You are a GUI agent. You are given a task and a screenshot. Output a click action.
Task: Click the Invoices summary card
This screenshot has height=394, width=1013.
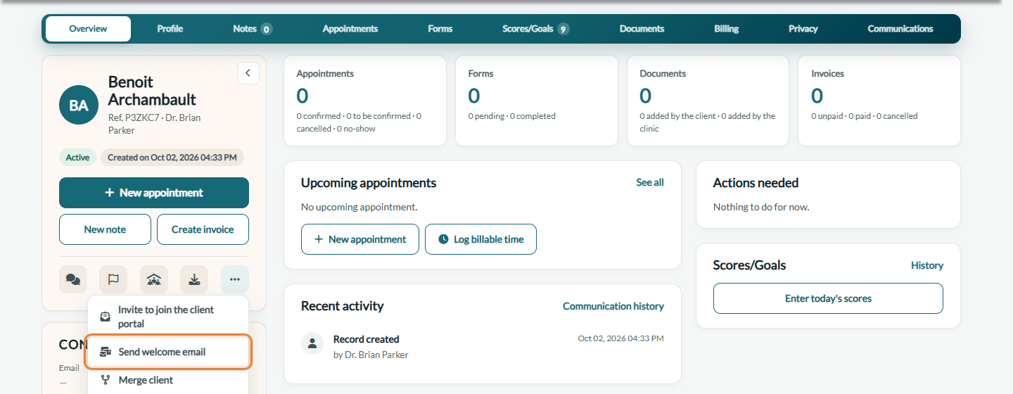879,101
